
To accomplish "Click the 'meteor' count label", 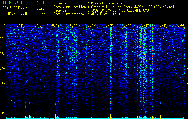I will pos(42,9).
